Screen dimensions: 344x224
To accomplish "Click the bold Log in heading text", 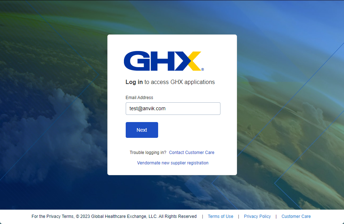I will pyautogui.click(x=134, y=82).
